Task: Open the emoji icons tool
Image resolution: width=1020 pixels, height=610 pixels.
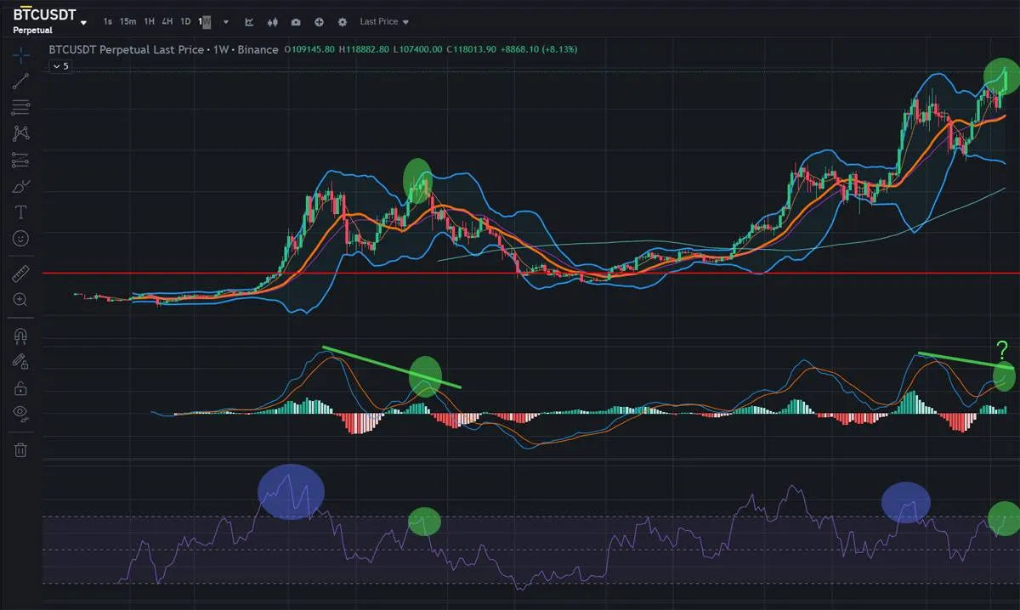Action: (21, 239)
